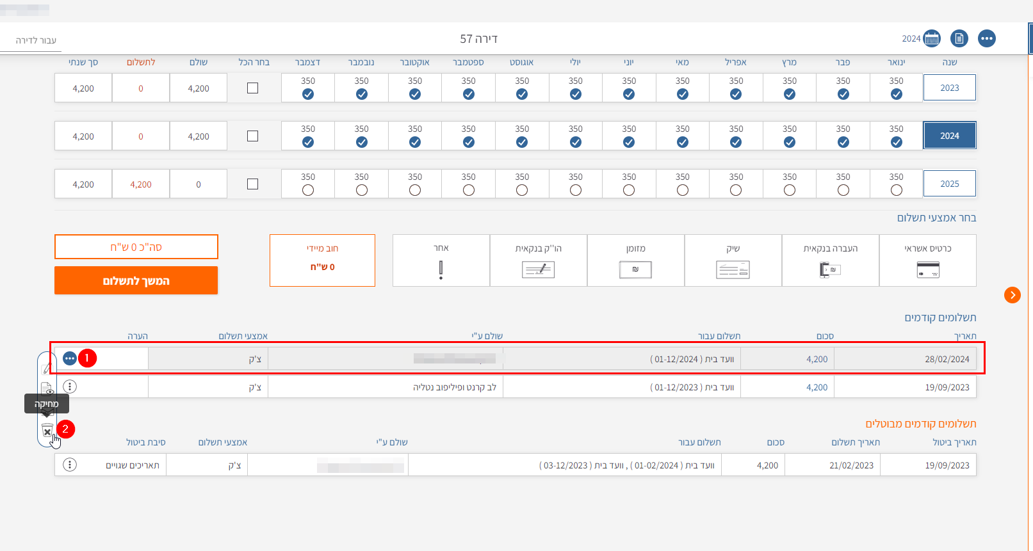Click the document report icon in header
This screenshot has height=551, width=1033.
click(x=959, y=38)
